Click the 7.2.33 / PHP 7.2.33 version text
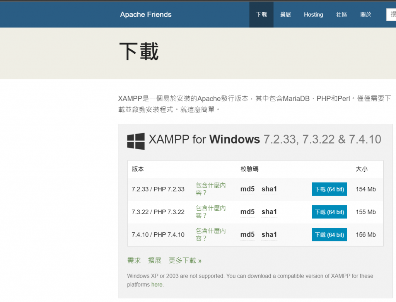Image resolution: width=396 pixels, height=302 pixels. [x=158, y=189]
